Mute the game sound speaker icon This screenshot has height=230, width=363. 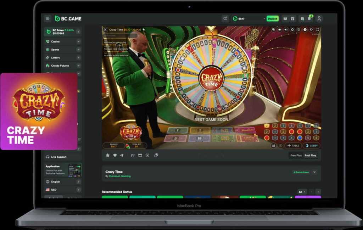click(286, 30)
